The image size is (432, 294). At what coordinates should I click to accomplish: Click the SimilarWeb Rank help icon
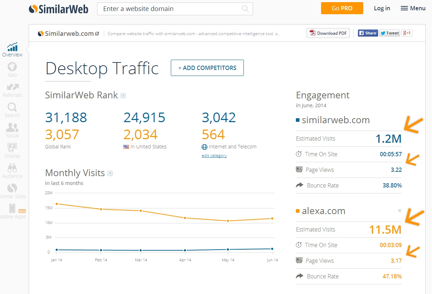click(123, 96)
